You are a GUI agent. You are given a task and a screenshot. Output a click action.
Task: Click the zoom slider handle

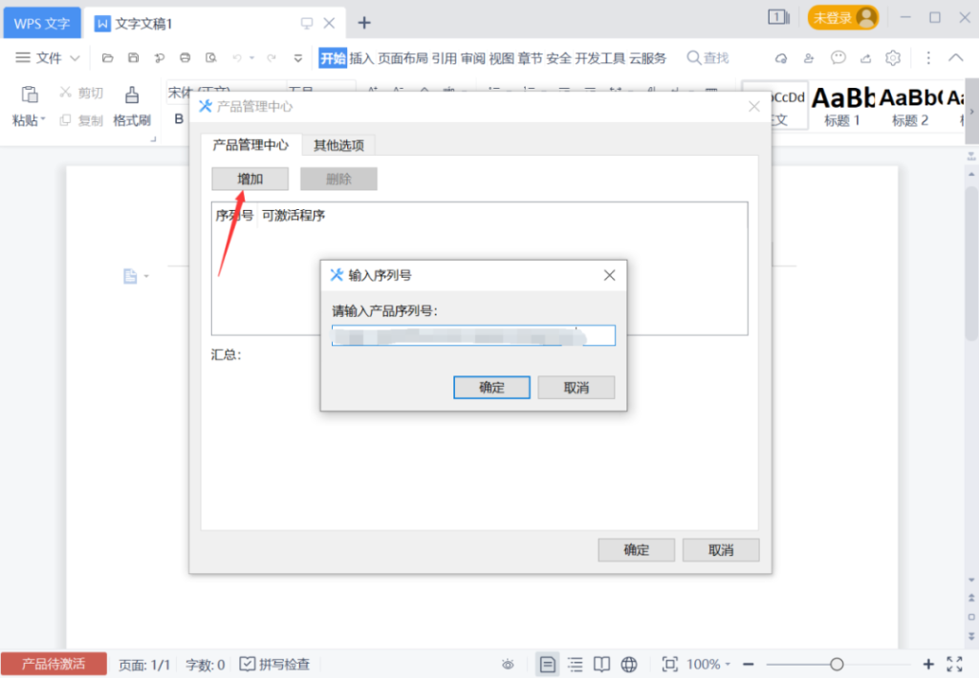(837, 665)
